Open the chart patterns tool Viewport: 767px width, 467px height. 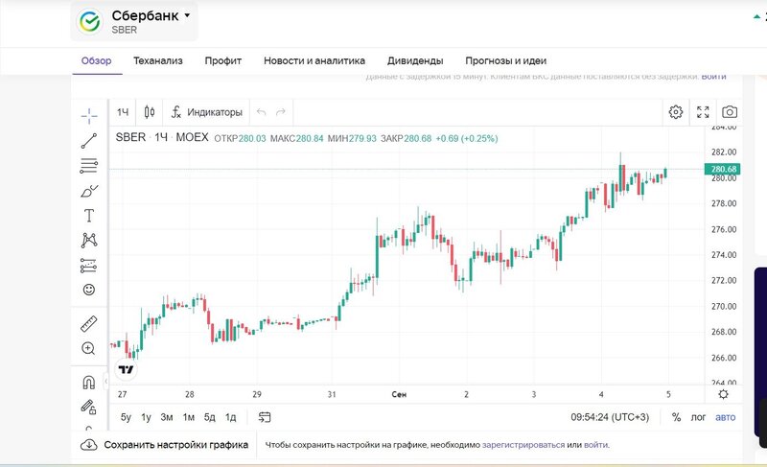pyautogui.click(x=89, y=240)
